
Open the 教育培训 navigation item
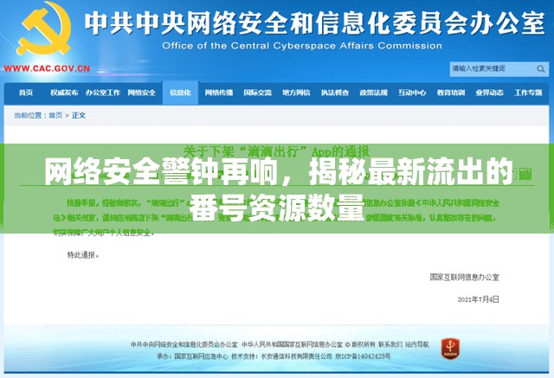(x=451, y=93)
